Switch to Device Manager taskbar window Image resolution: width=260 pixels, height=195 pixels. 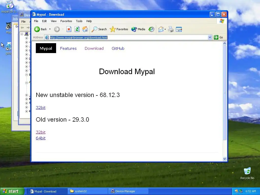point(128,191)
